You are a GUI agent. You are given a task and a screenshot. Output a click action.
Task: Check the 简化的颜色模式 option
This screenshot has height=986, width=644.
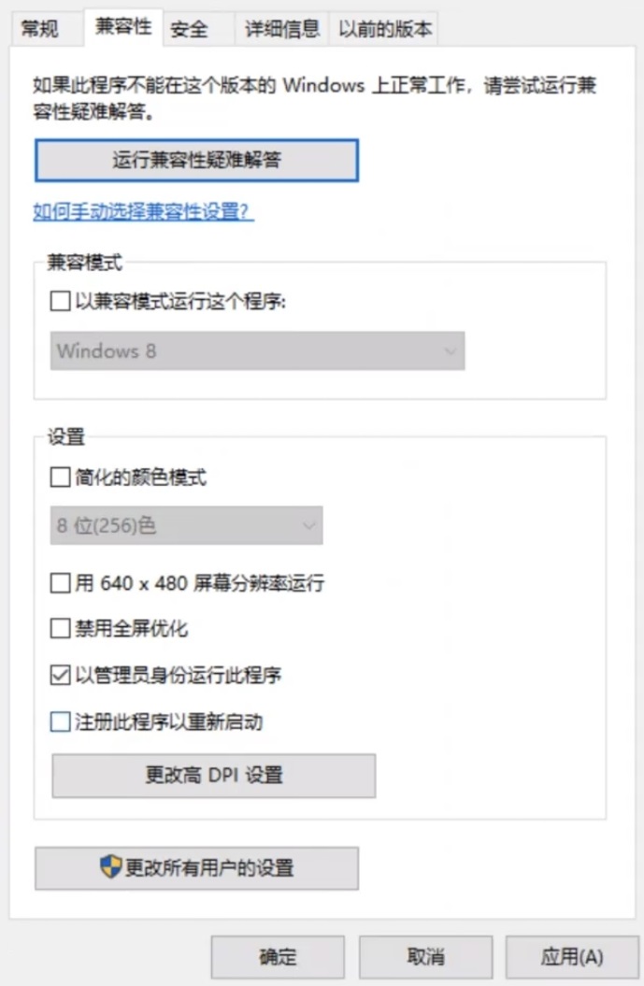[60, 479]
